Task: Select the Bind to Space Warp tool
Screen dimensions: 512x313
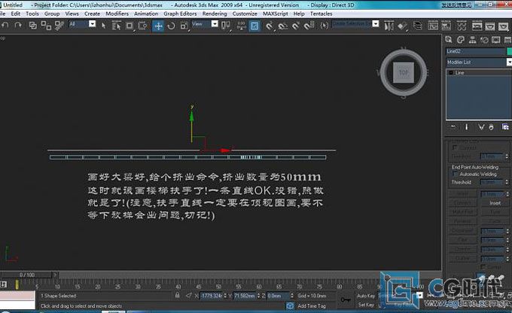Action: (x=59, y=26)
